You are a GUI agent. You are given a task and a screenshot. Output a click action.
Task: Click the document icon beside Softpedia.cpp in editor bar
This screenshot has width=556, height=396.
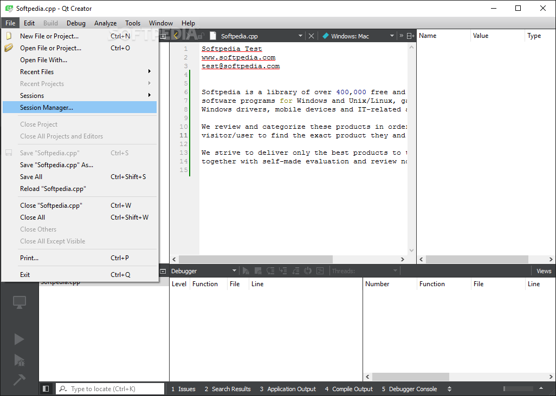point(213,36)
